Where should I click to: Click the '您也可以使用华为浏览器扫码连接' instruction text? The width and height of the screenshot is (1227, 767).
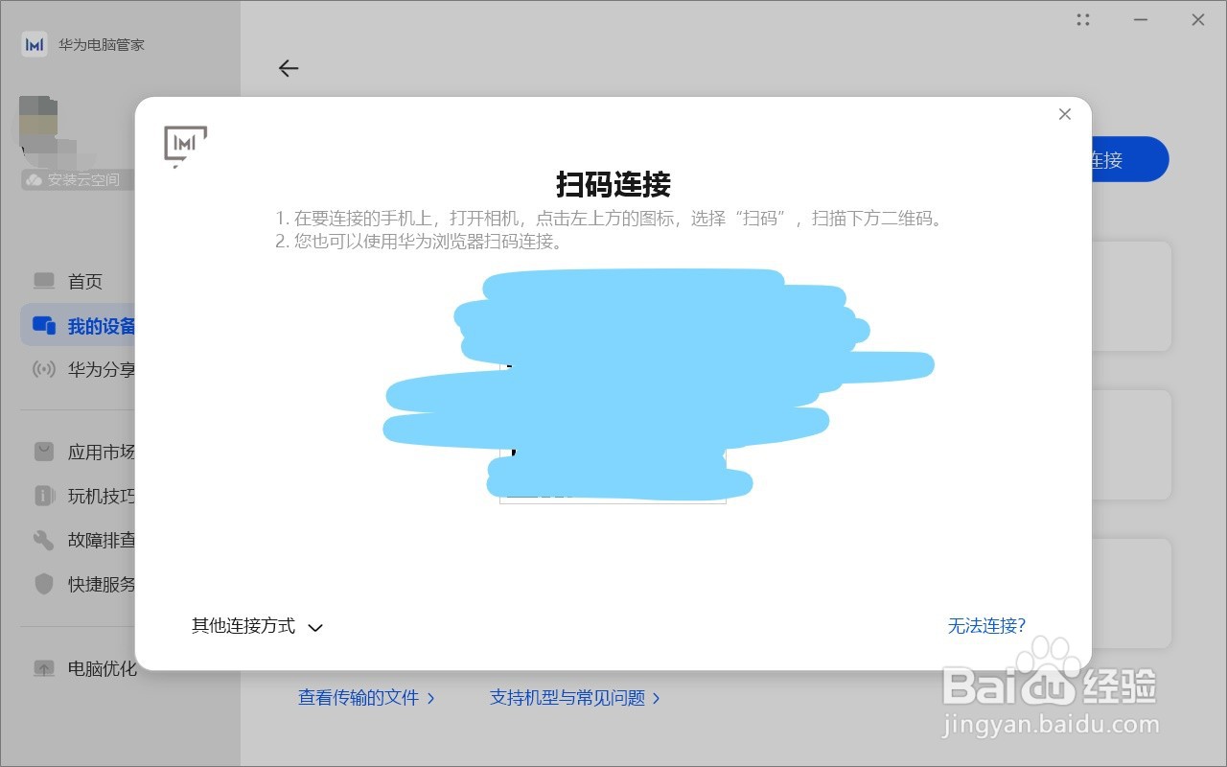point(428,241)
